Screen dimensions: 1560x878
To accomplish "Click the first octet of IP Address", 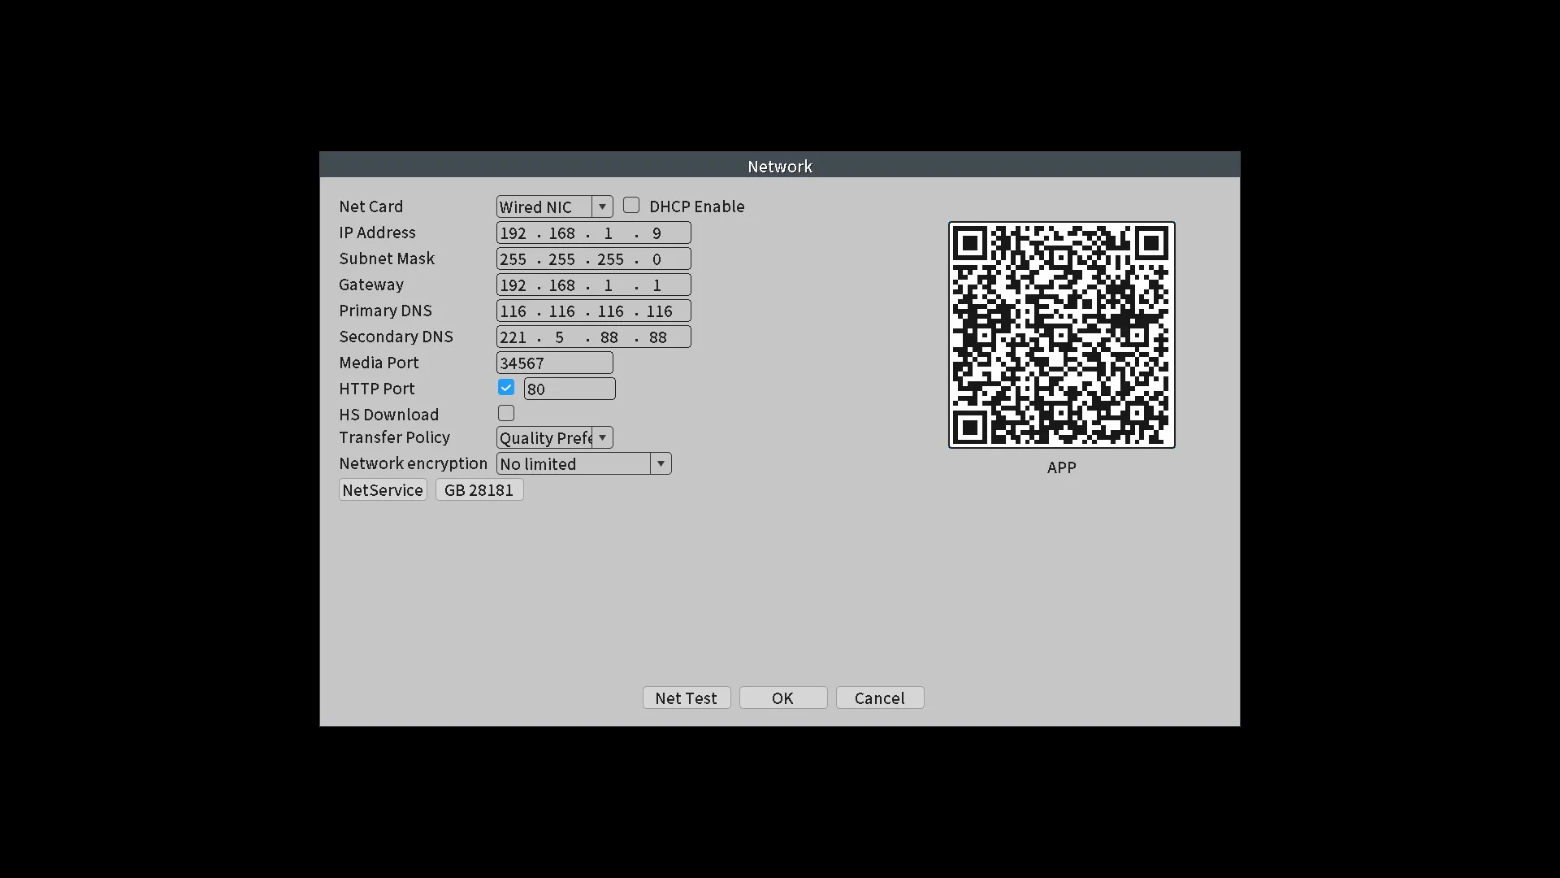I will click(x=513, y=233).
